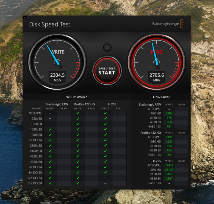214x204 pixels.
Task: Click the Blackmagicdesign logo
Action: pos(168,24)
